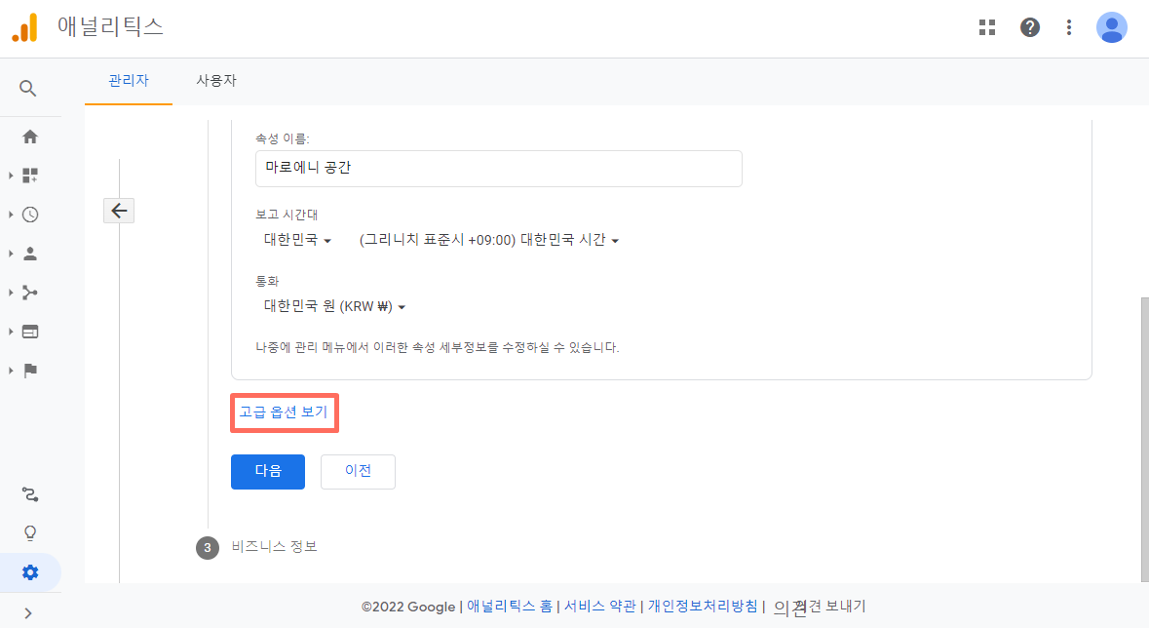Open 맞춤설정 via the grid-plus sidebar icon
Viewport: 1149px width, 628px height.
click(x=29, y=175)
